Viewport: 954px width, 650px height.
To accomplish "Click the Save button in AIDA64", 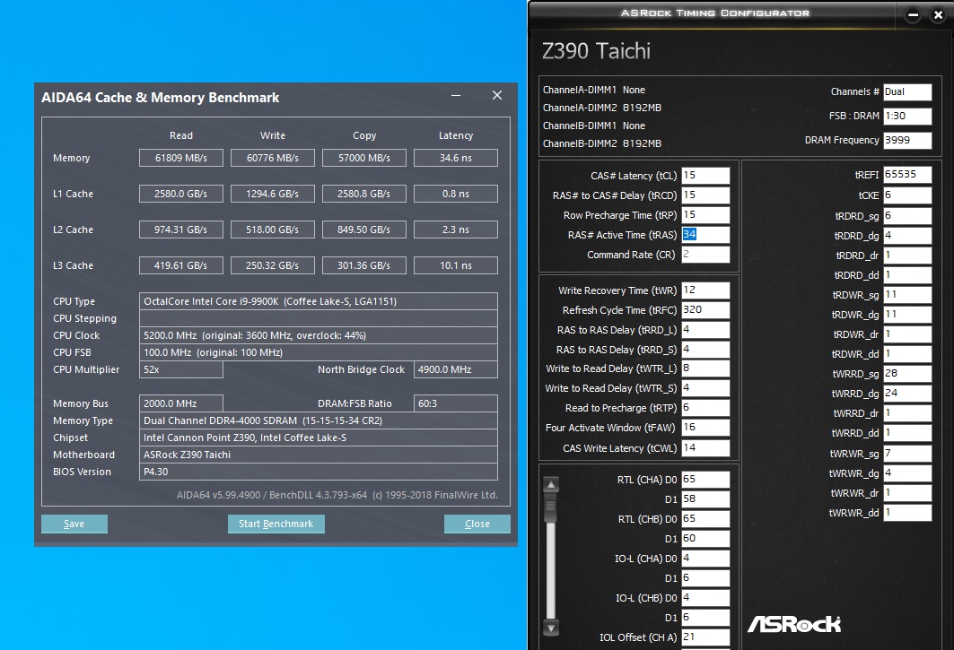I will pyautogui.click(x=74, y=524).
